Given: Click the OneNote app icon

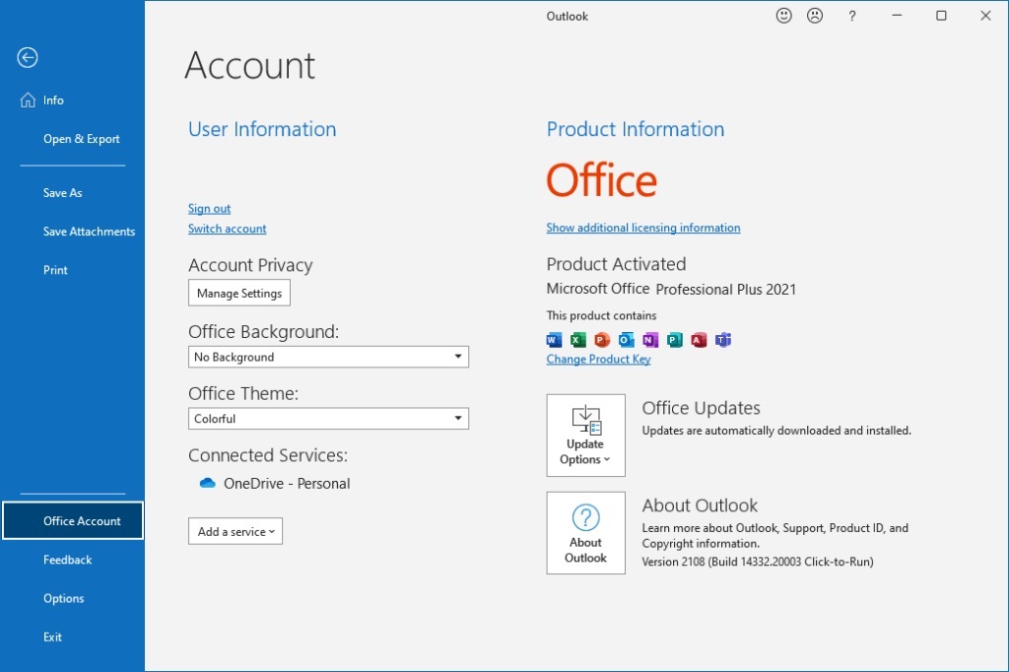Looking at the screenshot, I should point(650,340).
